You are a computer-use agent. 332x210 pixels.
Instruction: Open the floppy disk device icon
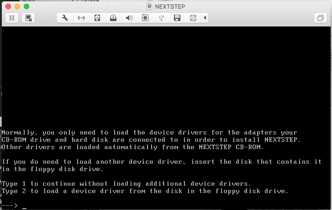coord(177,18)
